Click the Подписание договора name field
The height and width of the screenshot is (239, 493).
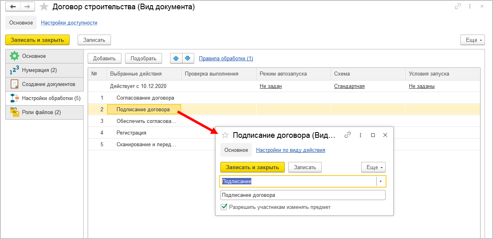[x=302, y=195]
